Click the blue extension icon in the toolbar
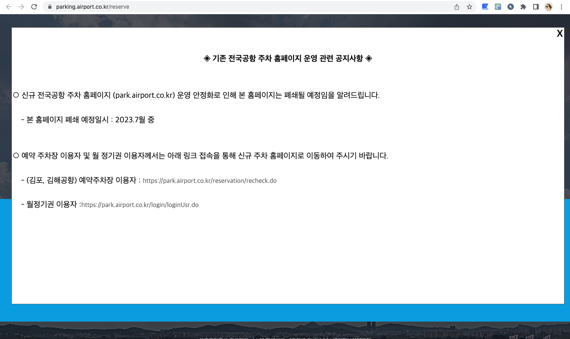570x339 pixels. click(484, 6)
